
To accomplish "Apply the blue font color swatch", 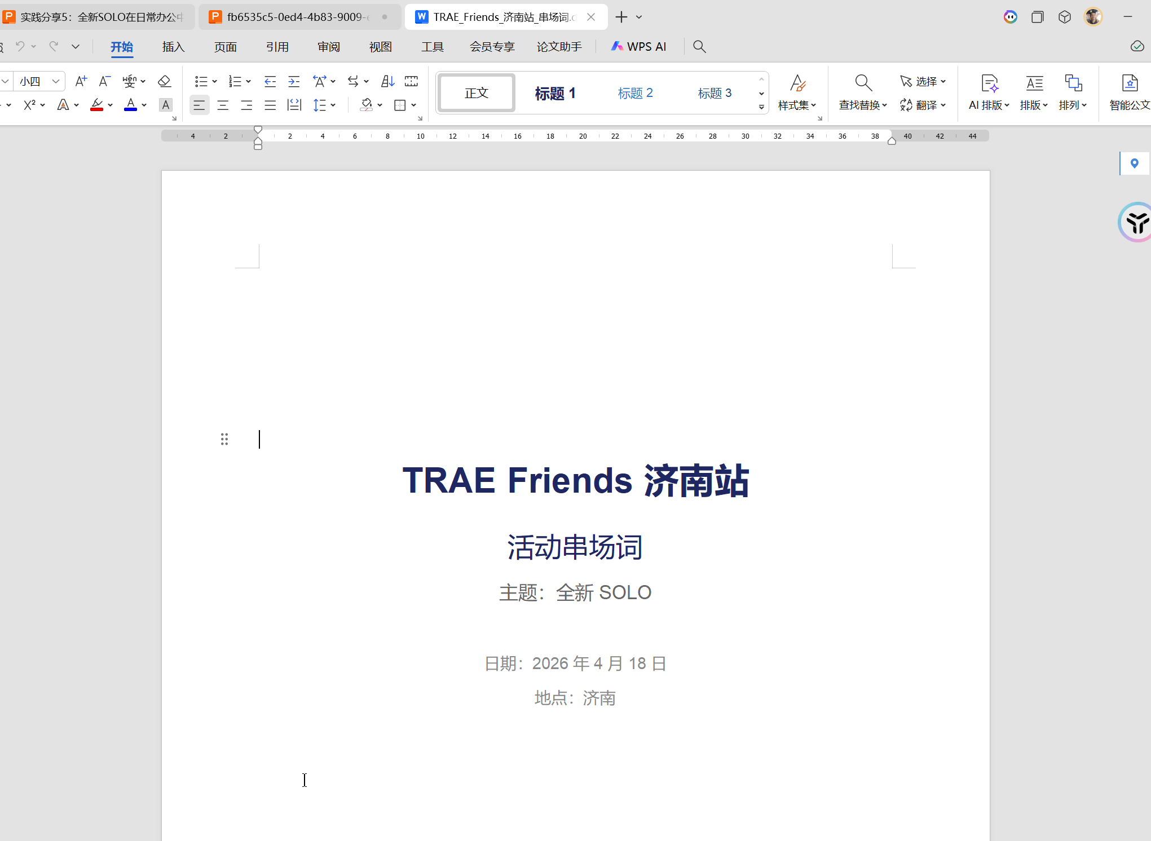I will tap(130, 105).
